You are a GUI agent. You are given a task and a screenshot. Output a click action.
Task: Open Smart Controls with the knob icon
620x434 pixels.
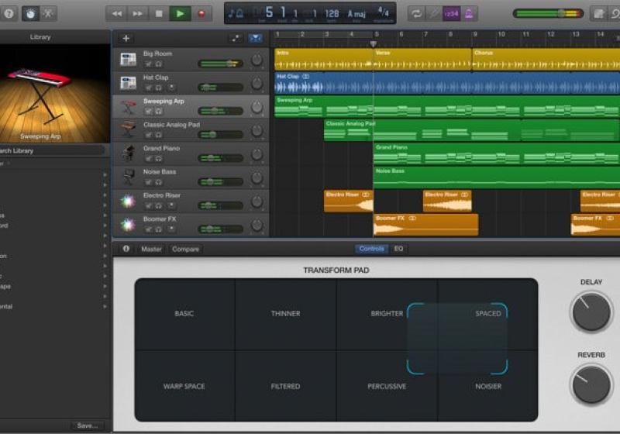(x=30, y=13)
